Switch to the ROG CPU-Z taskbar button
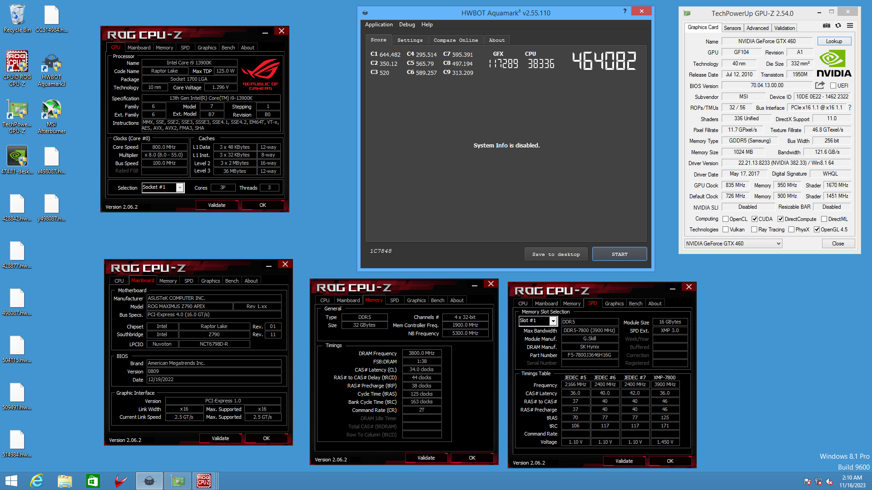872x490 pixels. 204,481
